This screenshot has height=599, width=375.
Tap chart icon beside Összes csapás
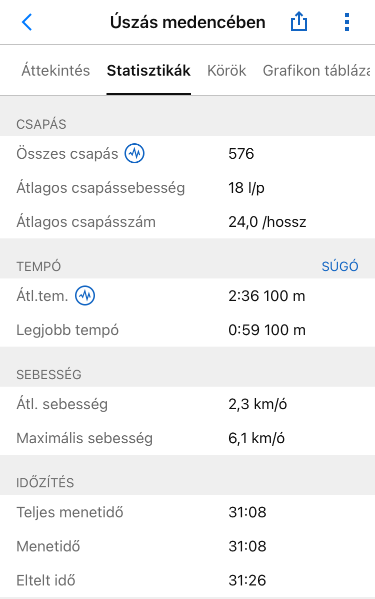(x=134, y=153)
